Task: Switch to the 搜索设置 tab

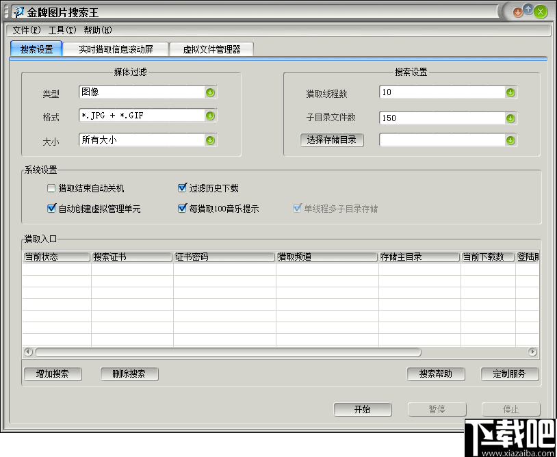Action: pyautogui.click(x=36, y=49)
